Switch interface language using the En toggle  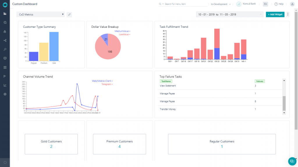click(x=265, y=4)
